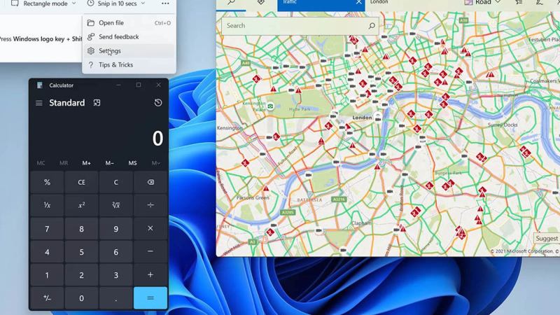Screen dimensions: 560x315
Task: Click the CE clear entry button
Action: [x=81, y=182]
